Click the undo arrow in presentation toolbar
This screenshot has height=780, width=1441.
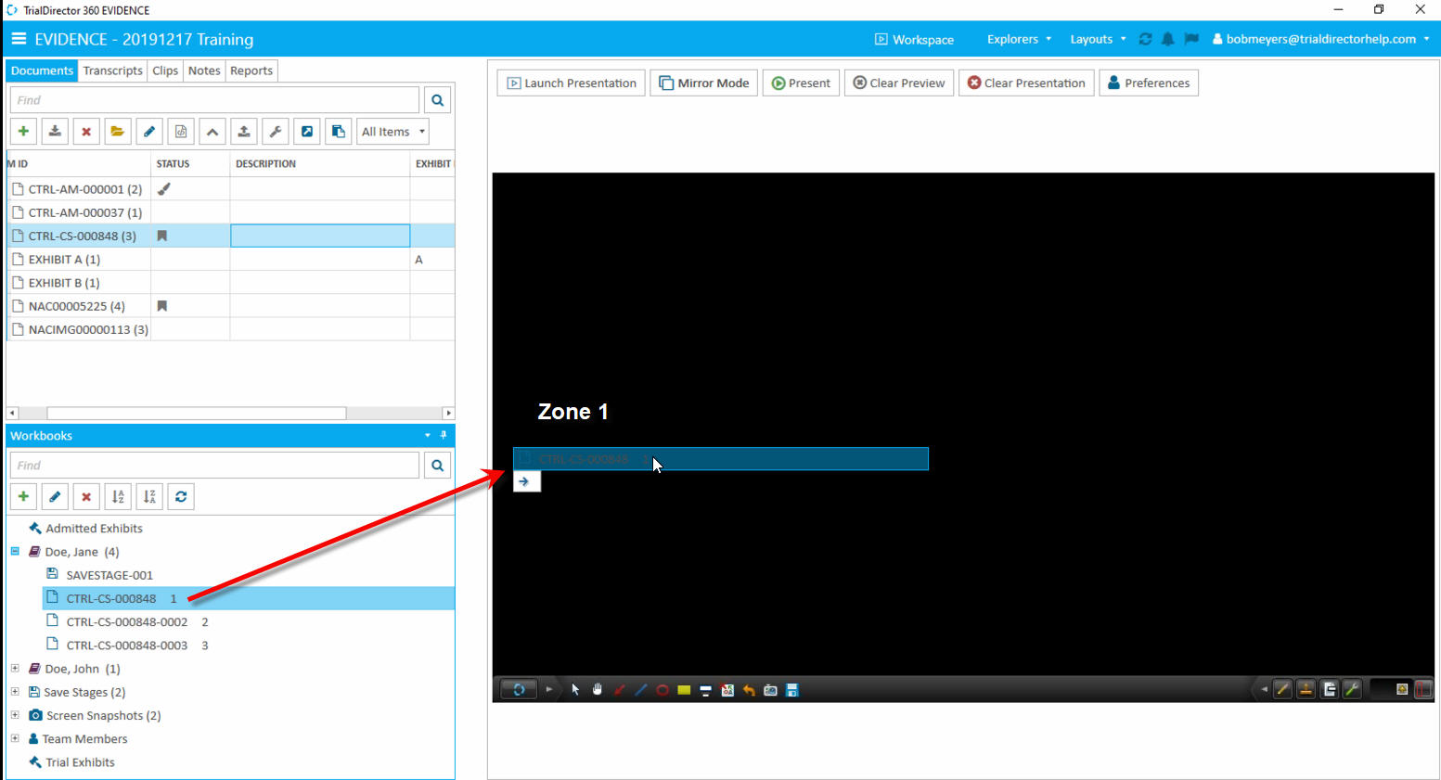(749, 690)
